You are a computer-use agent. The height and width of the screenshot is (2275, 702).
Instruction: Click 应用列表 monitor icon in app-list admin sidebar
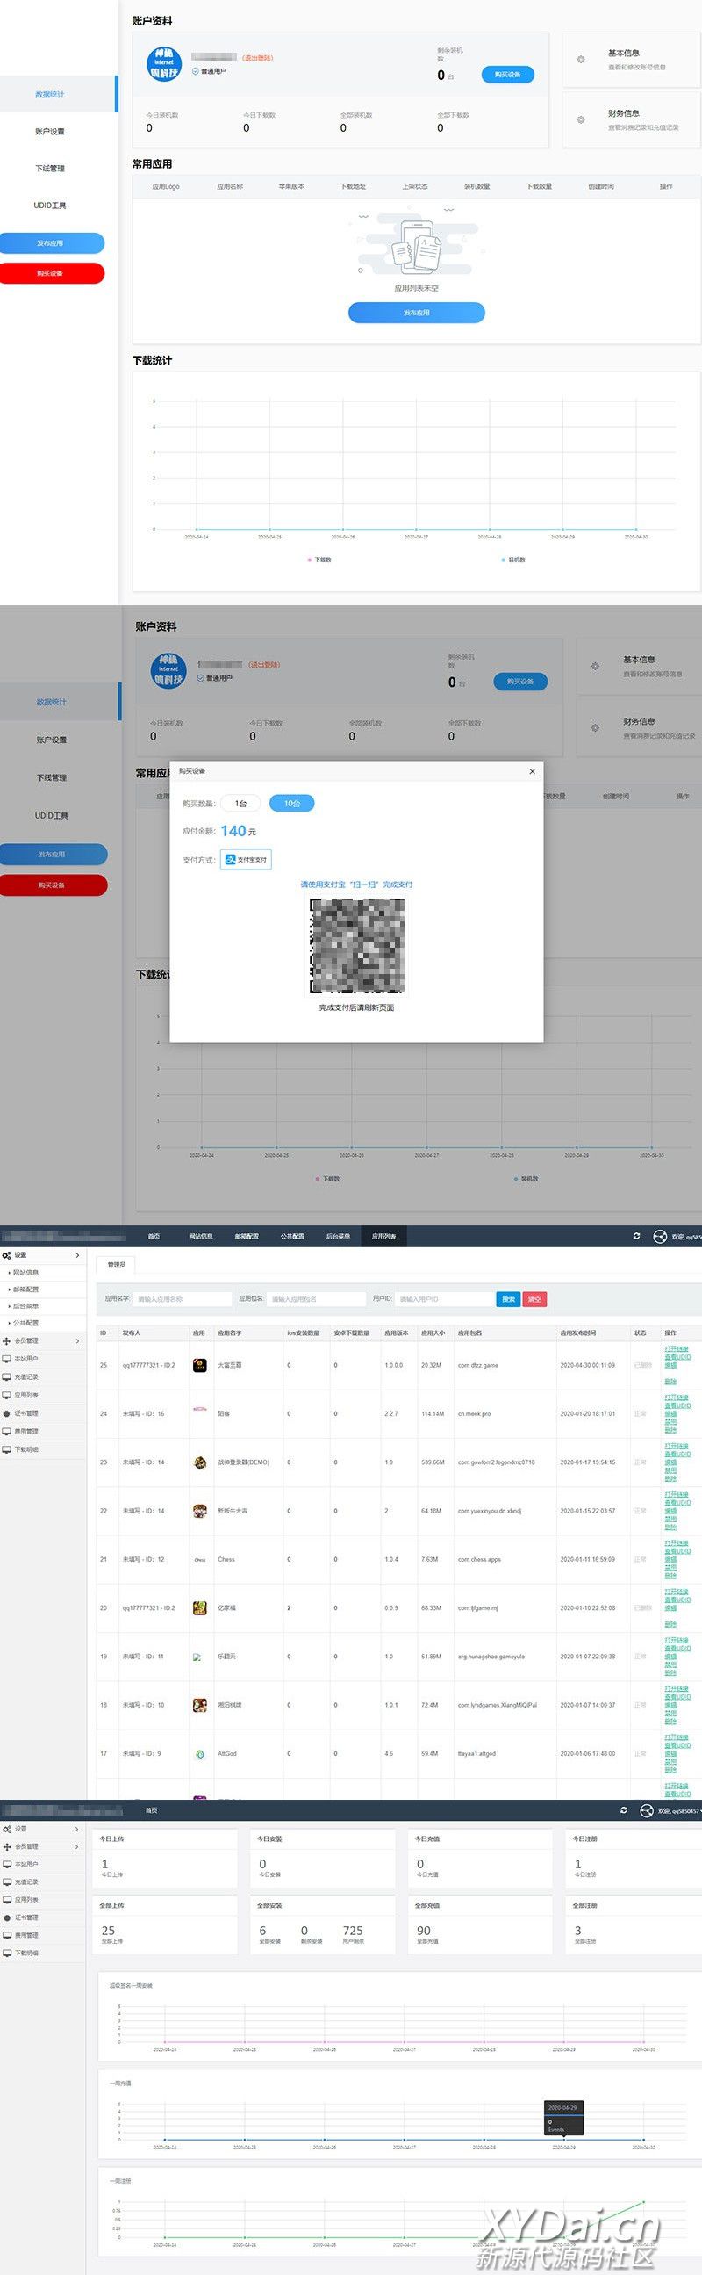[x=7, y=1396]
